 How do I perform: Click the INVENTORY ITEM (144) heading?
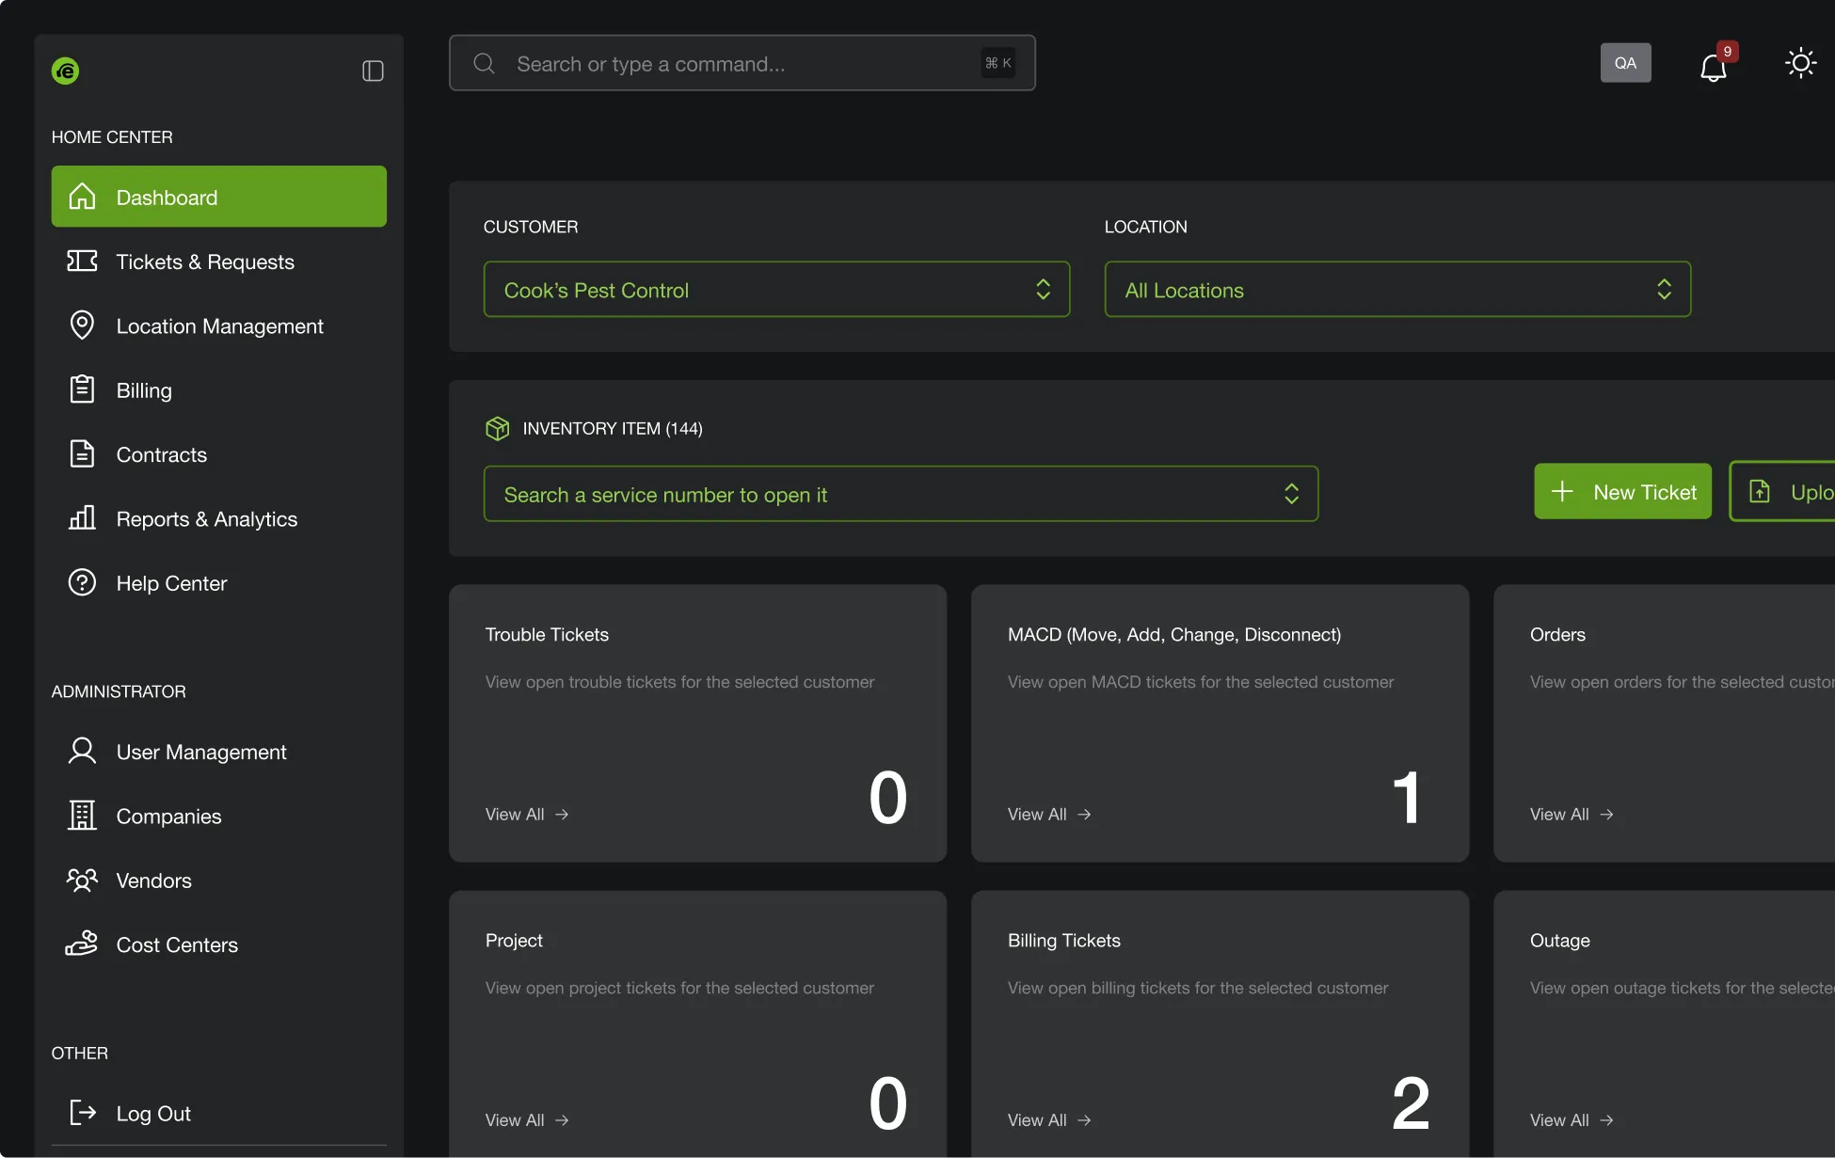pyautogui.click(x=613, y=428)
